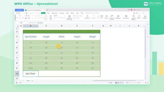Click the full screen icon in status bar
Image resolution: width=164 pixels, height=92 pixels.
pyautogui.click(x=148, y=83)
